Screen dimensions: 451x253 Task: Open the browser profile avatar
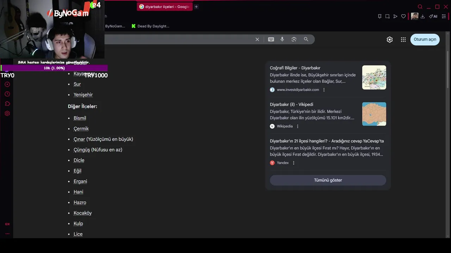click(x=415, y=16)
